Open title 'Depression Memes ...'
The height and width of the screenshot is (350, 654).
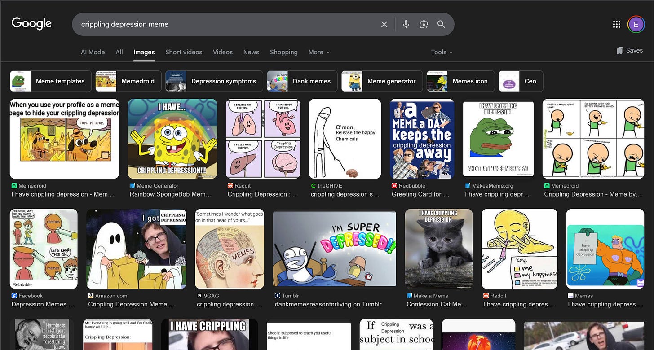point(43,304)
